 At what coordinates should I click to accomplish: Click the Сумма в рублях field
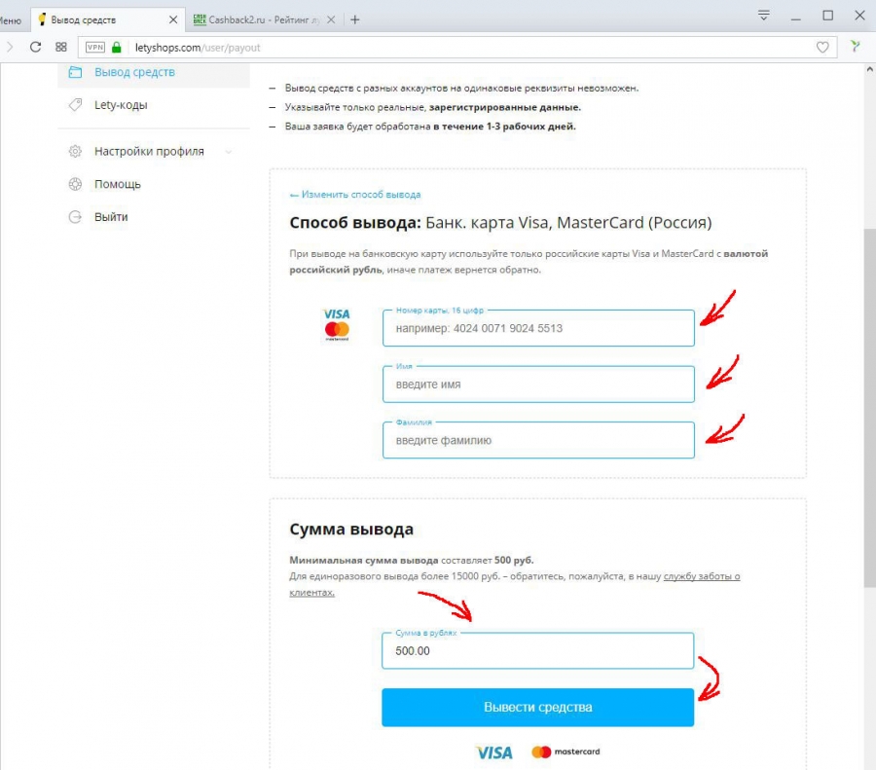coord(537,650)
